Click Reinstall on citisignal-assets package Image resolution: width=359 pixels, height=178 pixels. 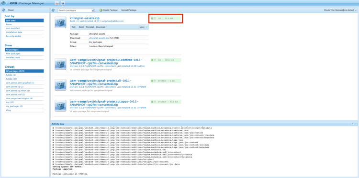[90, 27]
